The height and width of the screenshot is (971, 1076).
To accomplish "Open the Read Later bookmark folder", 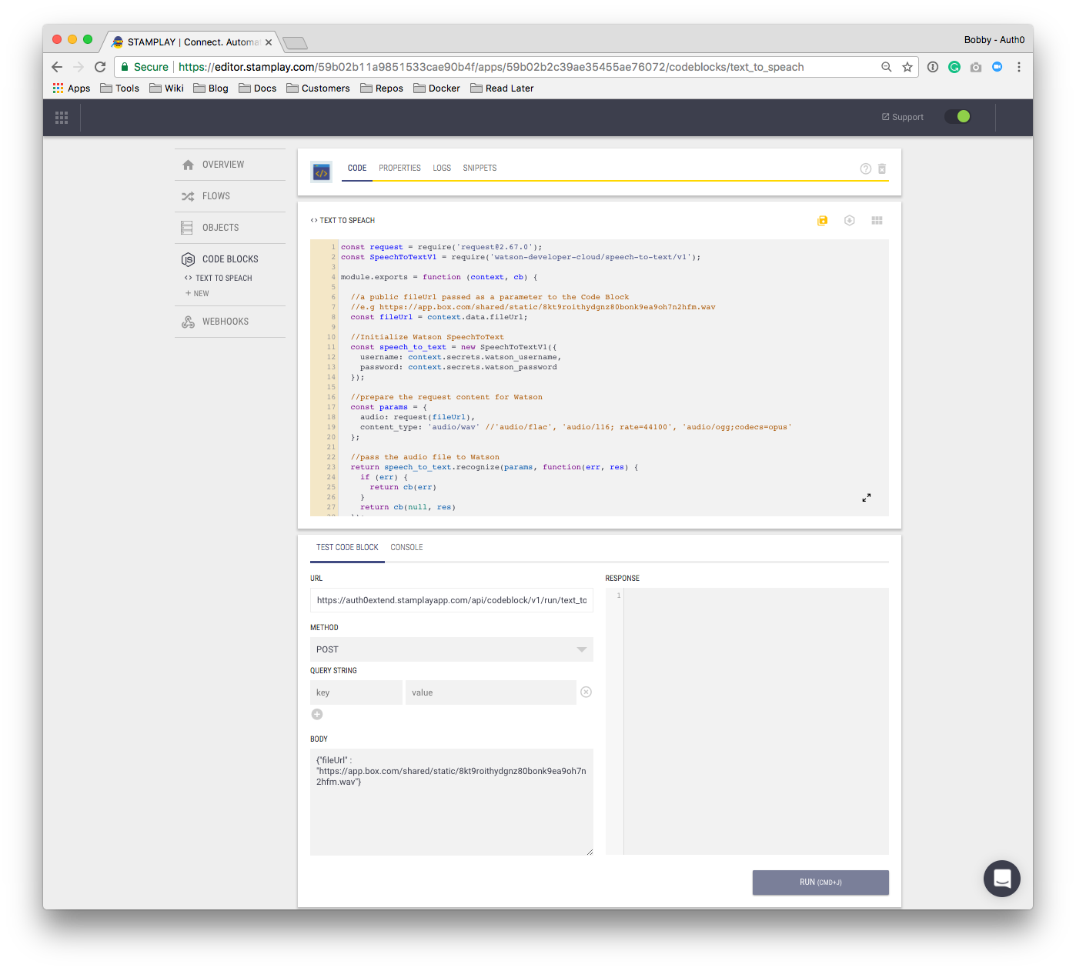I will [502, 88].
